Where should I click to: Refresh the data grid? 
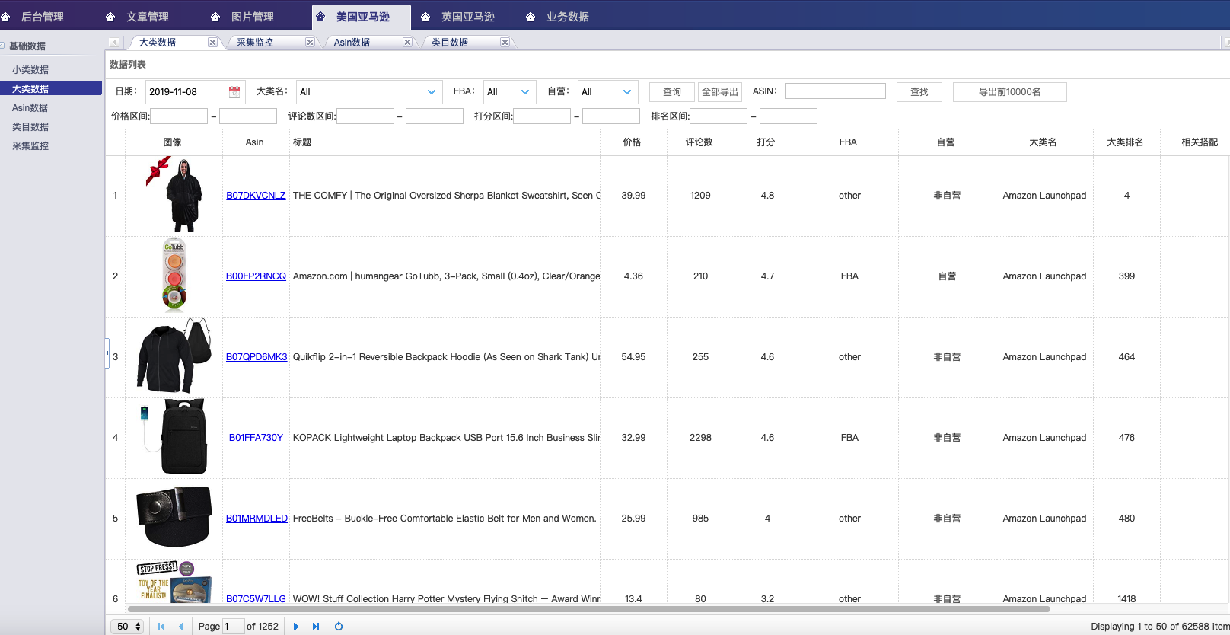(x=339, y=627)
